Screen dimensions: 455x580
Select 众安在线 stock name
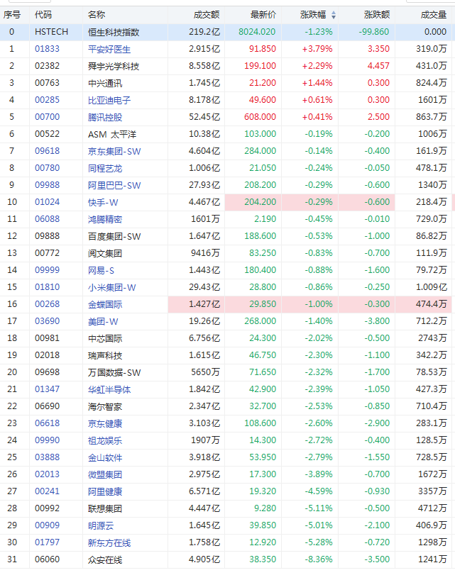(x=105, y=559)
